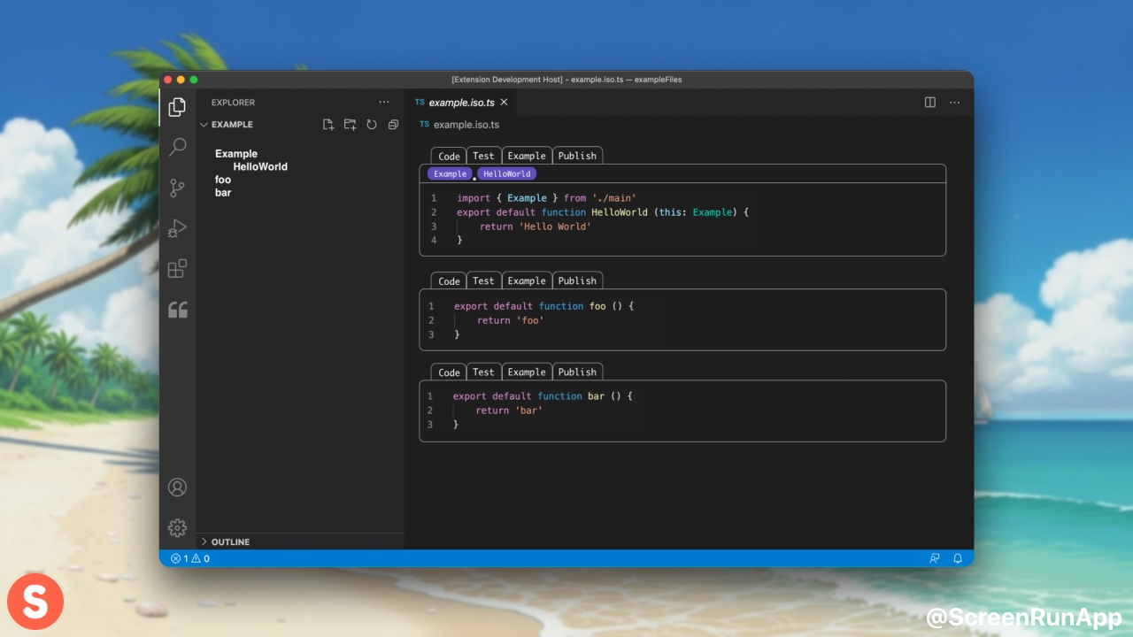The image size is (1133, 637).
Task: Open the Manage settings gear
Action: coord(177,527)
